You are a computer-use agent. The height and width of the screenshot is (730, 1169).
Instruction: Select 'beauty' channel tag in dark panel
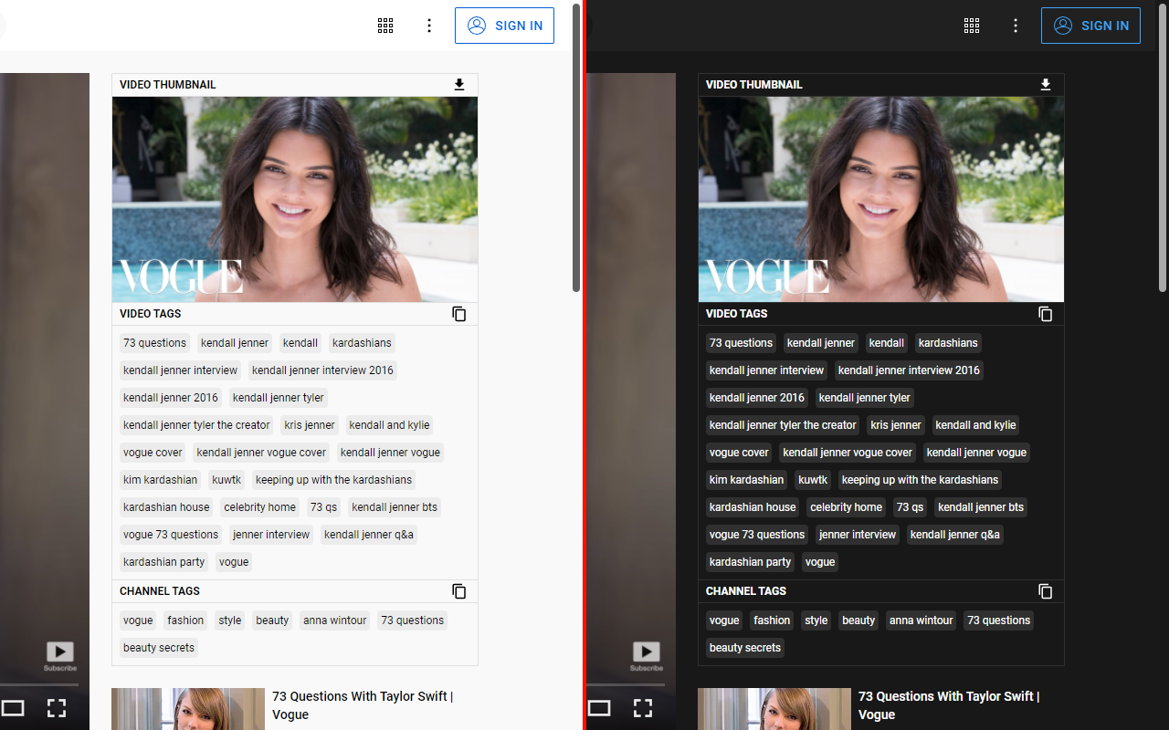(858, 620)
